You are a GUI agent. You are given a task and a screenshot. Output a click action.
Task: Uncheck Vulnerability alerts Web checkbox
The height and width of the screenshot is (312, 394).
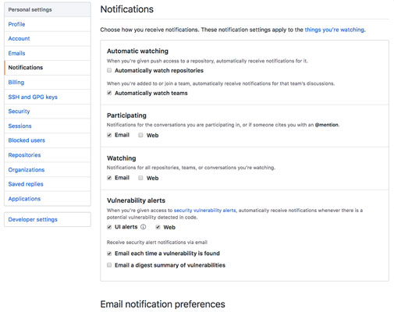(158, 227)
